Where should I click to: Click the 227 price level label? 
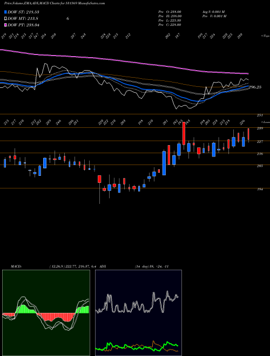(x=260, y=142)
